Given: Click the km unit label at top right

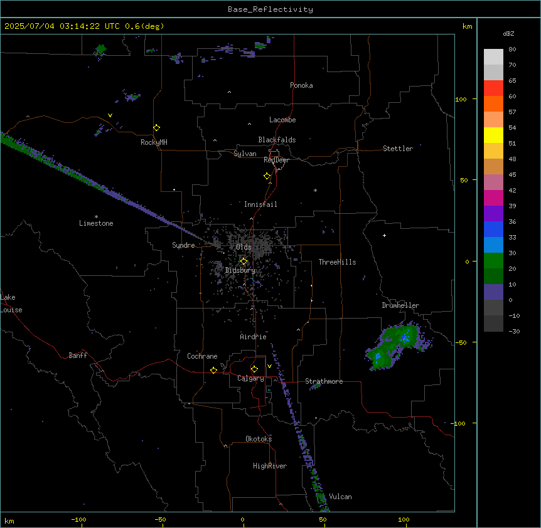Looking at the screenshot, I should click(467, 26).
